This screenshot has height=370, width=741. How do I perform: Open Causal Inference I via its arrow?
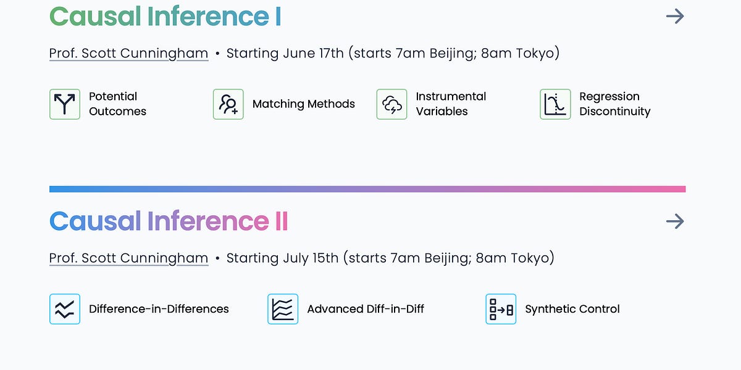[x=676, y=16]
